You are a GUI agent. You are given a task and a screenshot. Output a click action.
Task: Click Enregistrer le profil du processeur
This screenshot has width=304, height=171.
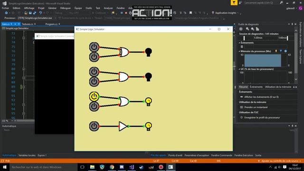click(262, 117)
